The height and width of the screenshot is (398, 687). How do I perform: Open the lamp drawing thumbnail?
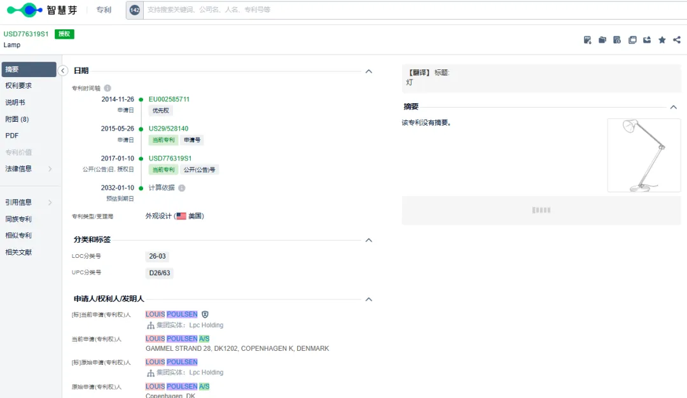tap(644, 155)
